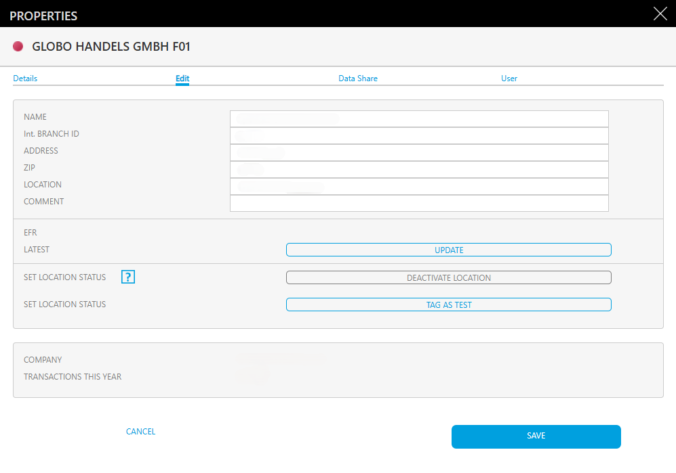The height and width of the screenshot is (473, 676).
Task: Select the ZIP input field
Action: tap(419, 170)
